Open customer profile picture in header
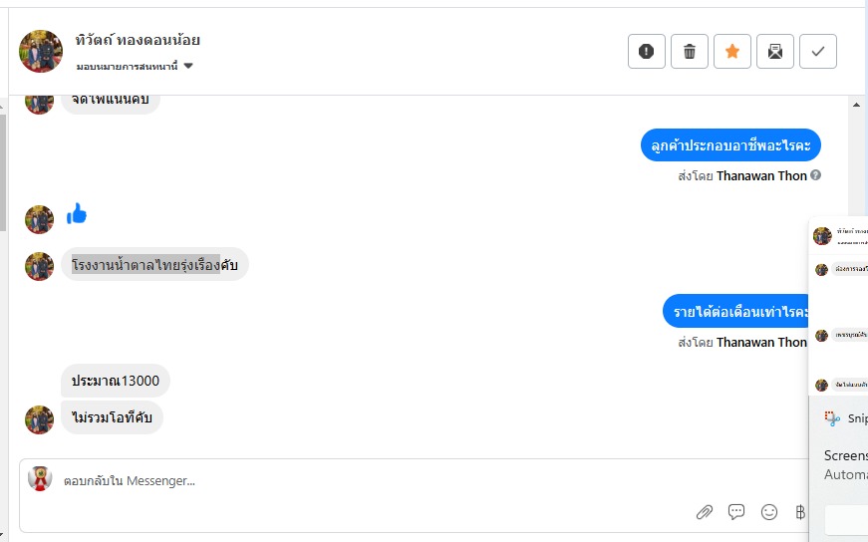 pos(41,52)
